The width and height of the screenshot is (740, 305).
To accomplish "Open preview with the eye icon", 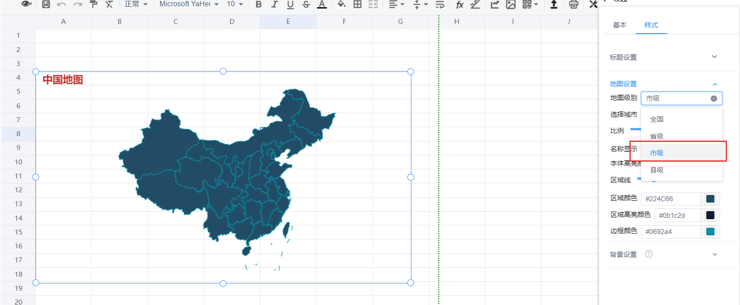I will click(27, 4).
